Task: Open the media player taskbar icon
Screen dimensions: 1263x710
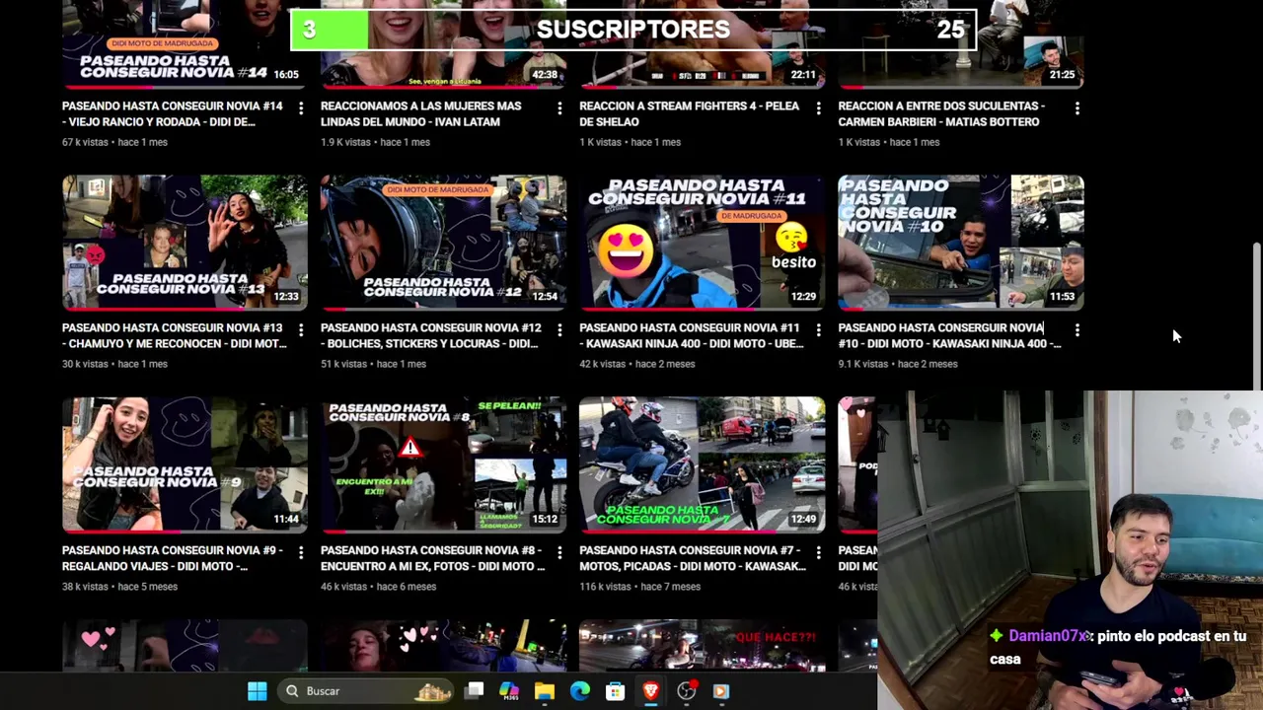Action: 721,691
